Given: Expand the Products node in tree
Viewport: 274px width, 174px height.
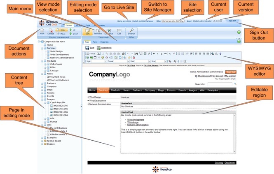Looking at the screenshot, I should tap(42, 61).
